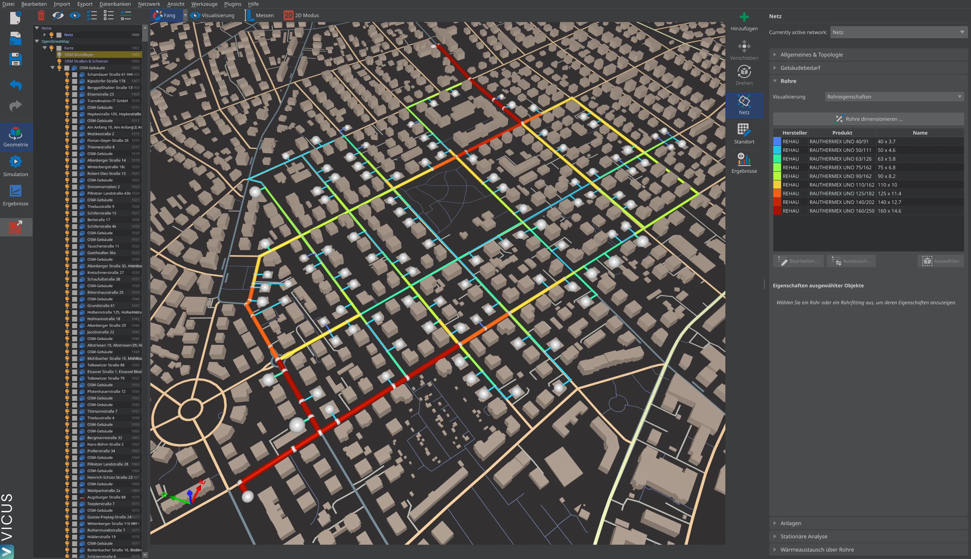
Task: Select the Geometrie mode in the left sidebar
Action: point(16,136)
